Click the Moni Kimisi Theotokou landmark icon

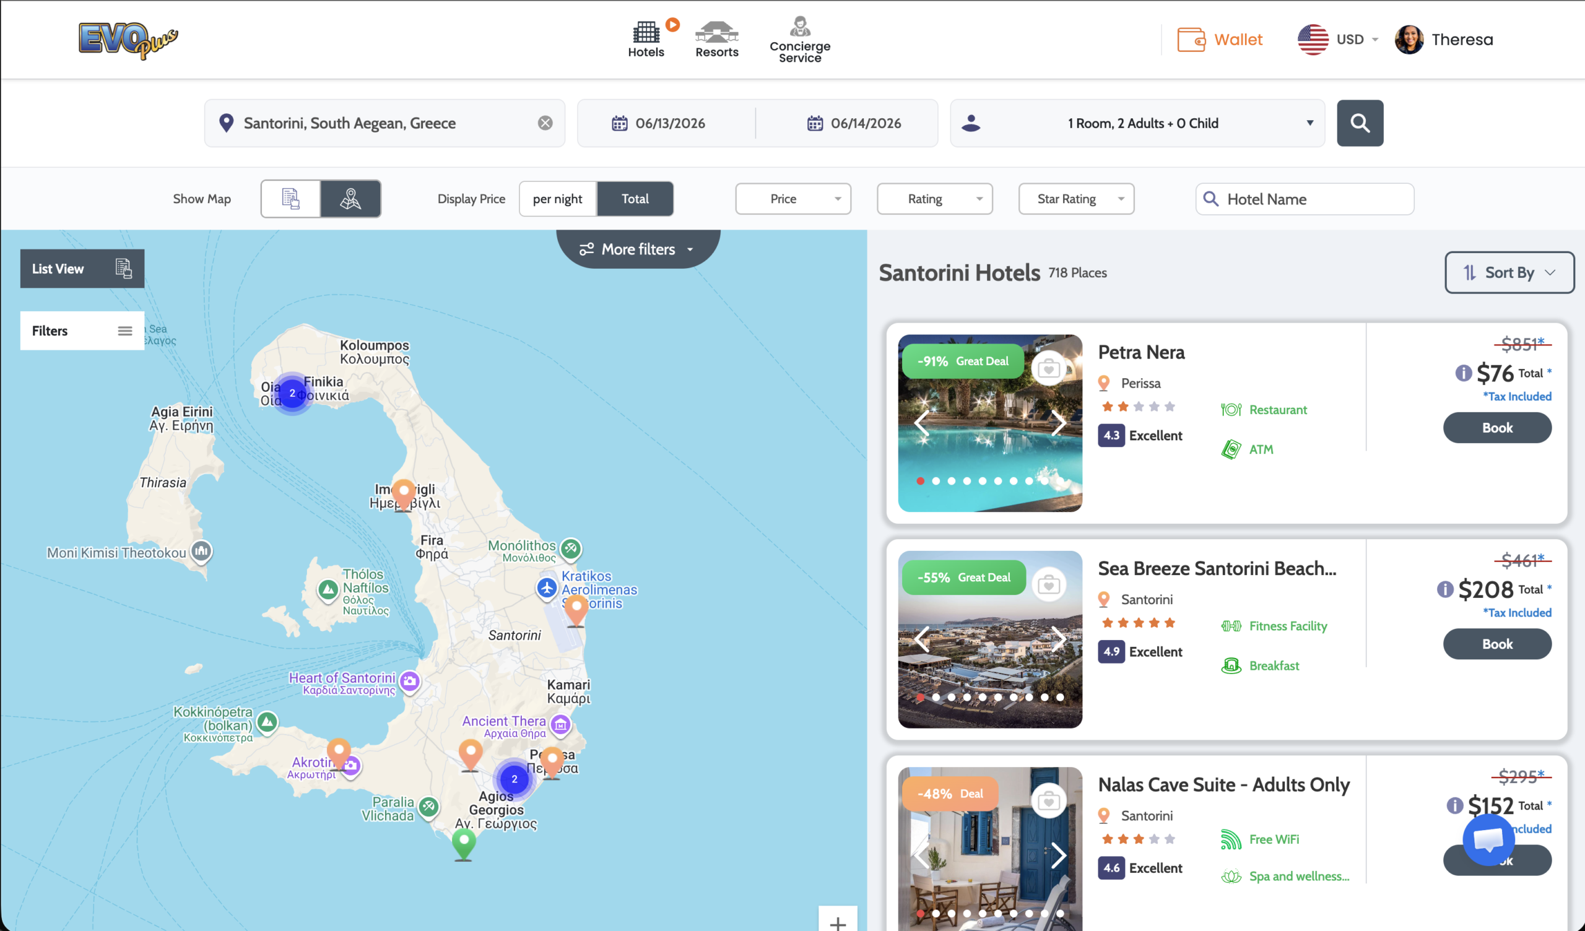click(x=201, y=552)
